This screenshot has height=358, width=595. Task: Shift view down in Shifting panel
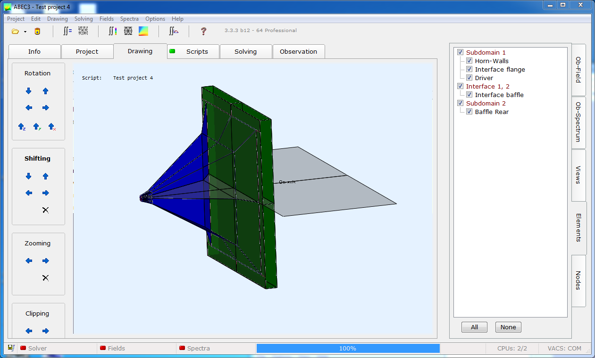click(x=29, y=176)
